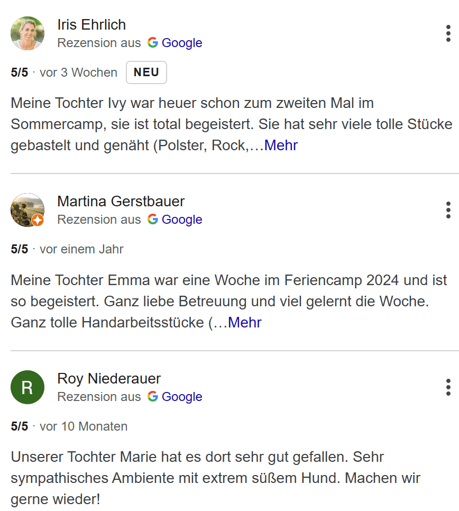Viewport: 459px width, 511px height.
Task: Click the Google logo in Martina's review
Action: tap(153, 220)
